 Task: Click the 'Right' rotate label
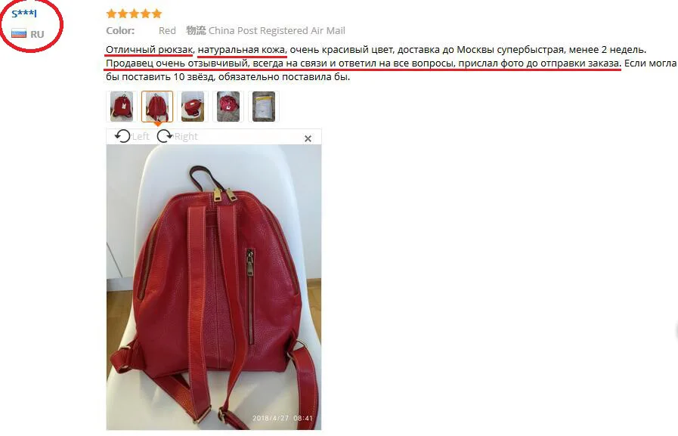[x=186, y=137]
